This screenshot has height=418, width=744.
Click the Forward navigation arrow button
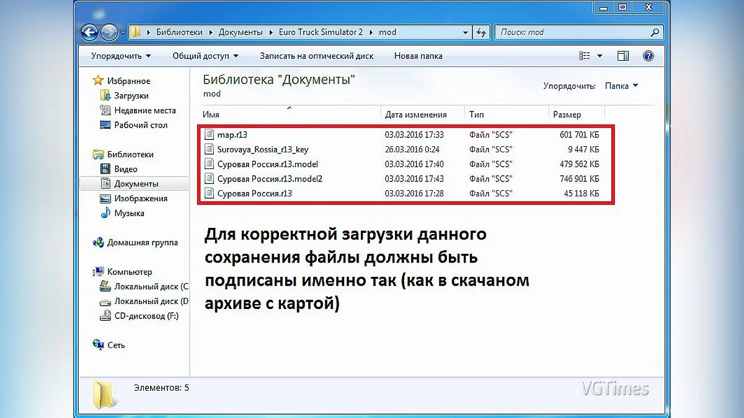[110, 32]
